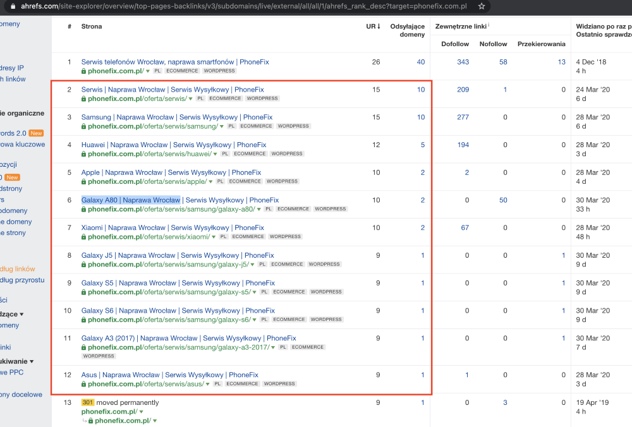This screenshot has height=427, width=632.
Task: Expand the URL dropdown for /oferta/serwis/xiaomi/
Action: (x=214, y=238)
